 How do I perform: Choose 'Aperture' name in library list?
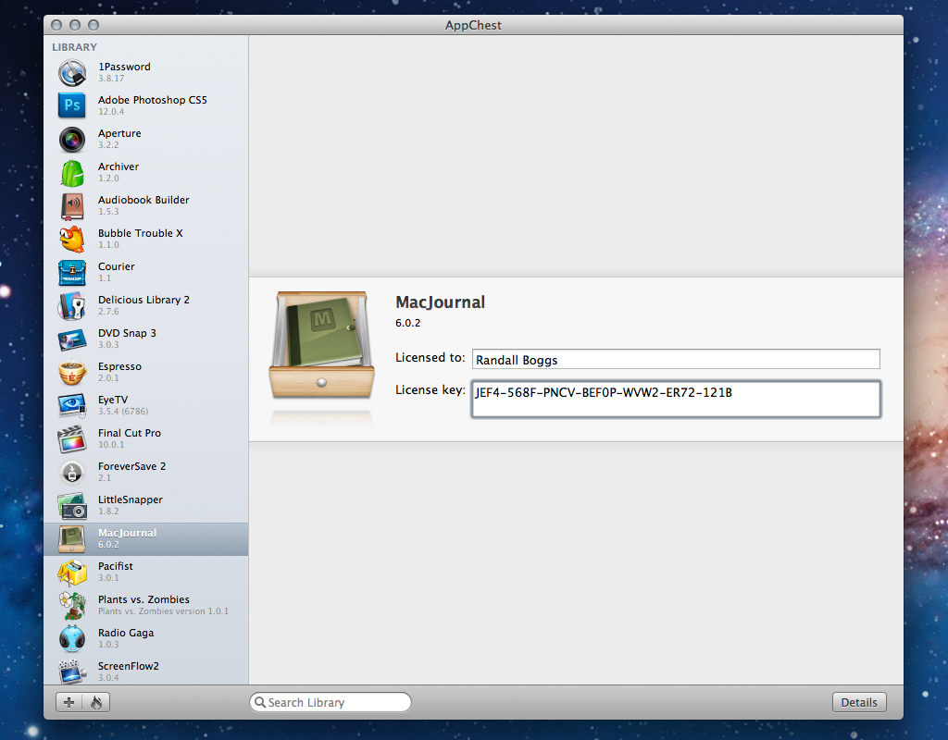click(x=119, y=133)
